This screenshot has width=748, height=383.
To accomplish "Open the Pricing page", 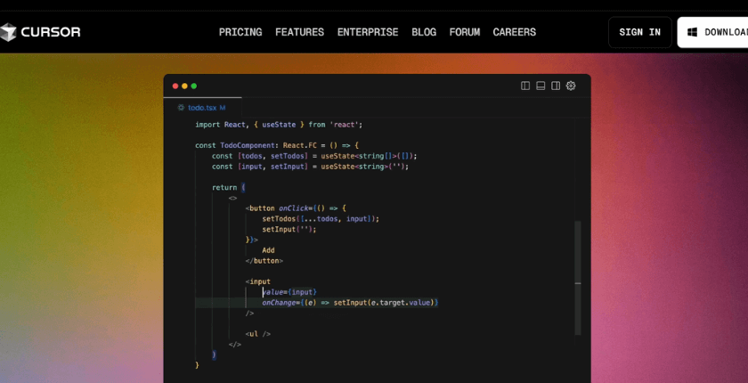I will [240, 32].
